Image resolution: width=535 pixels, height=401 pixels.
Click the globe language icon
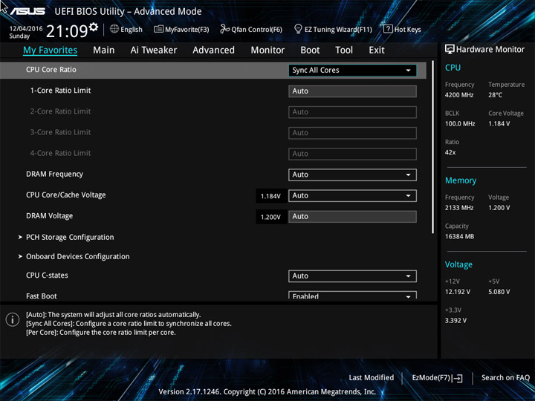point(114,29)
